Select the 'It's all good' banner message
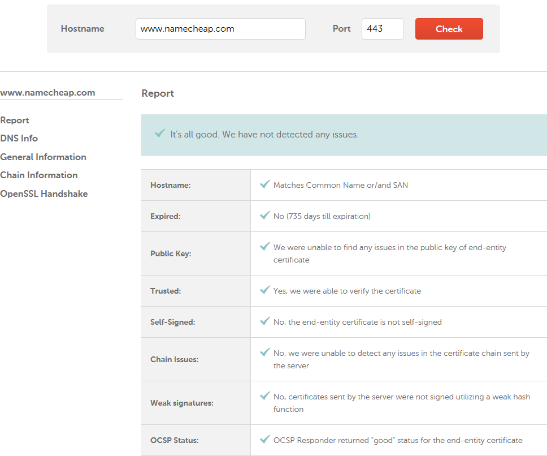 pos(264,135)
